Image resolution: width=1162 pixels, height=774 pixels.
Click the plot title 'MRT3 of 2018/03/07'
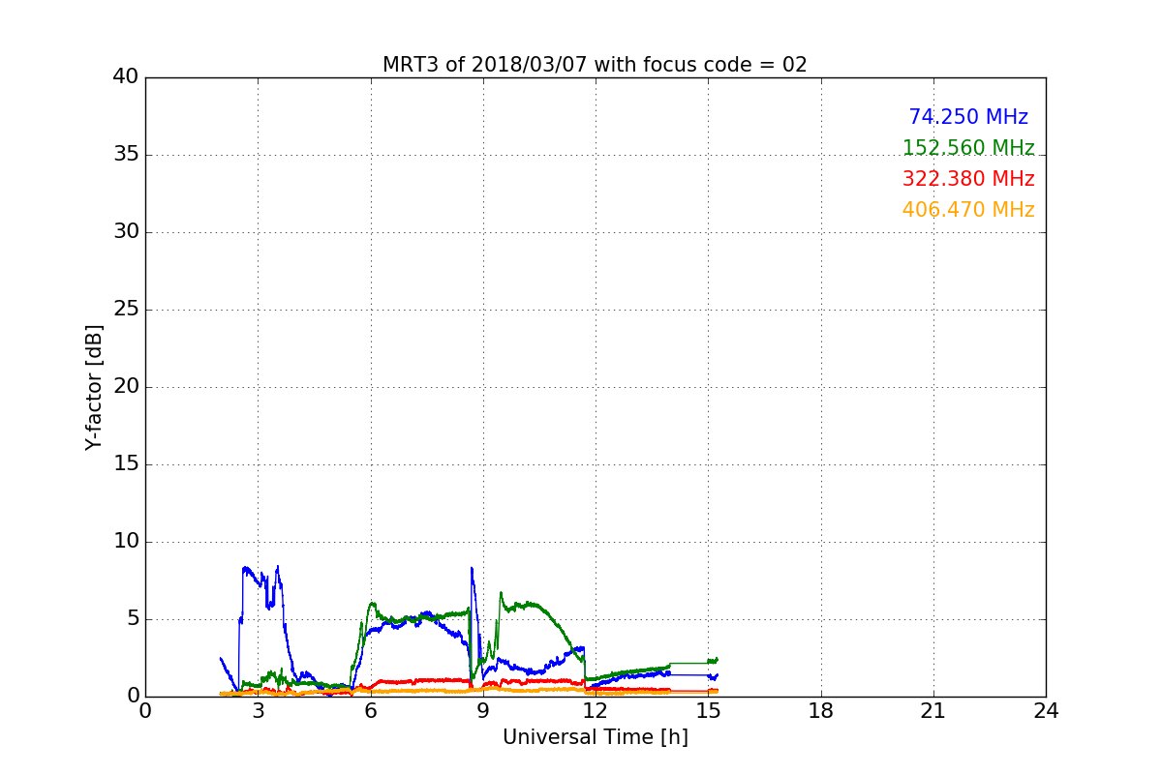click(x=595, y=65)
